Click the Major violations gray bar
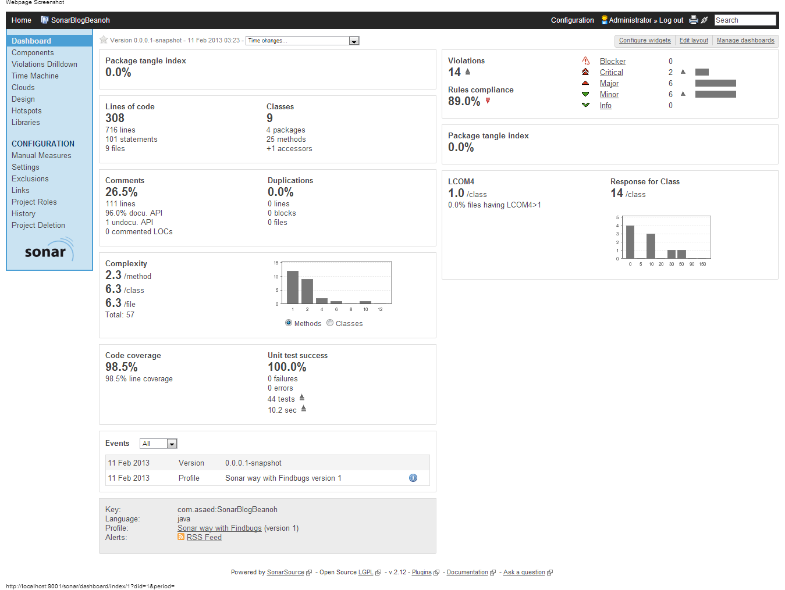The width and height of the screenshot is (785, 590). (x=716, y=83)
